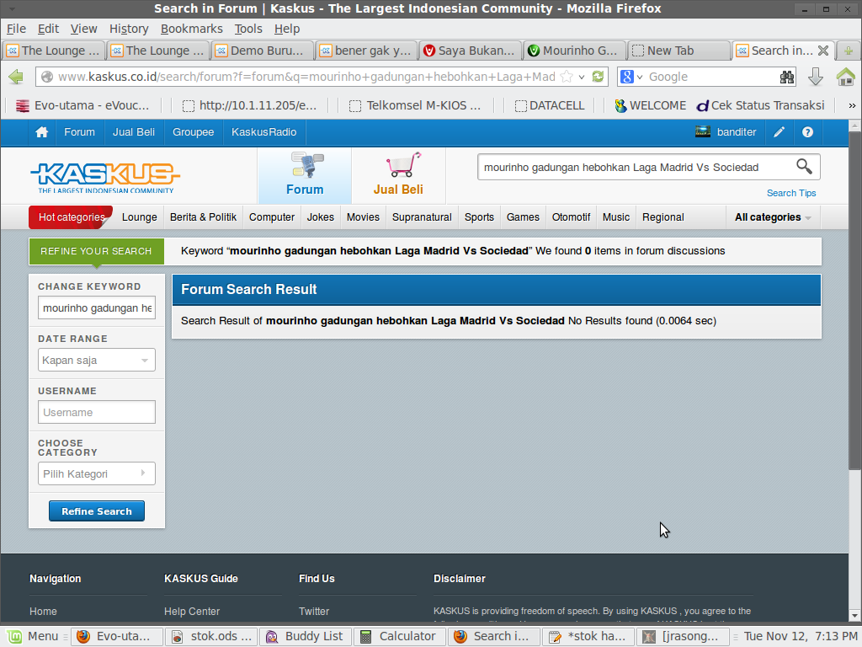This screenshot has width=862, height=647.
Task: Show more bookmarks toolbar items chevron
Action: click(x=852, y=105)
